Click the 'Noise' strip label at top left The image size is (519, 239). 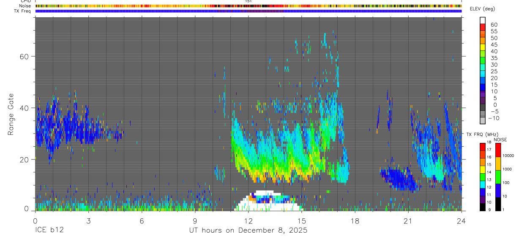[25, 6]
